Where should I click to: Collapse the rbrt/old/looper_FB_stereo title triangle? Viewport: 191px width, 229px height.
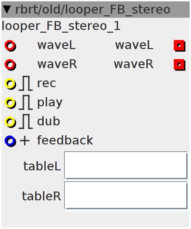7,10
